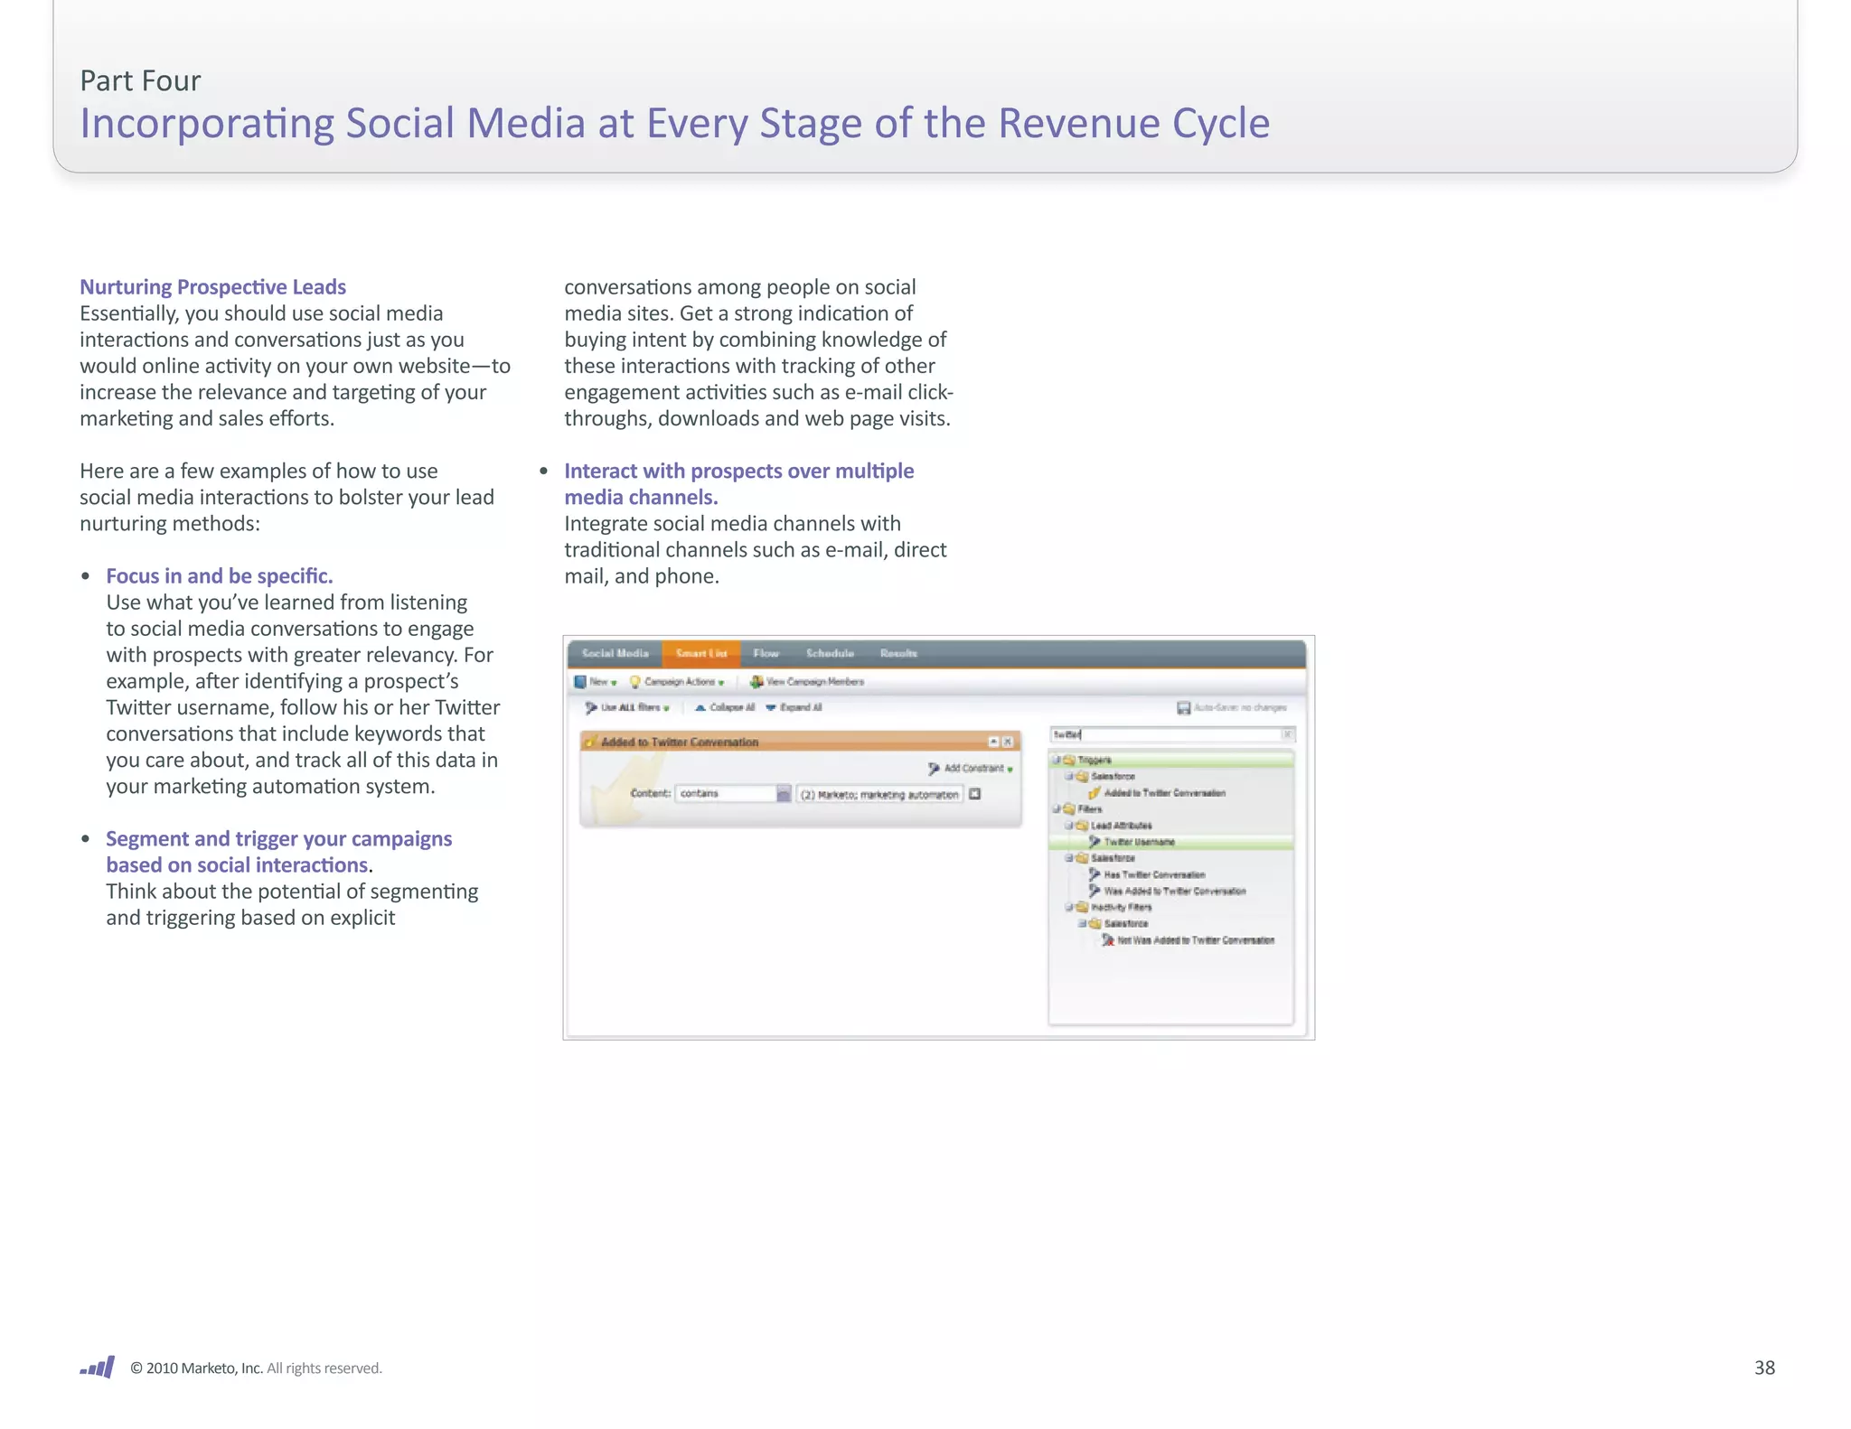Open the Schedule tab

point(830,653)
